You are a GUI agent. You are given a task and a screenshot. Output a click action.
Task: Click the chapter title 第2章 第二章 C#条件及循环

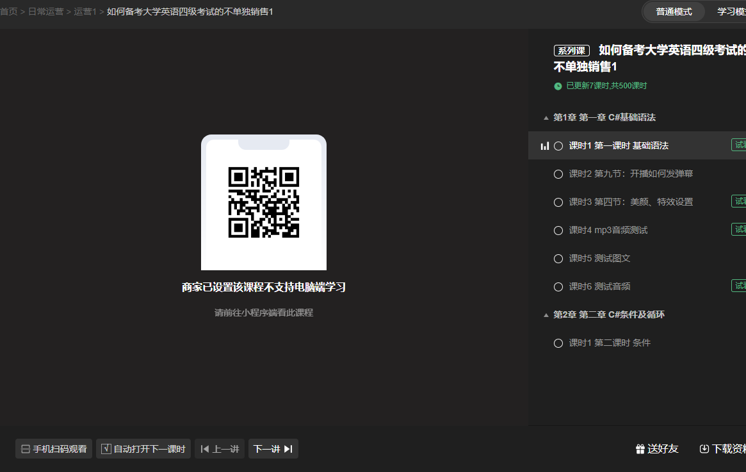coord(609,314)
